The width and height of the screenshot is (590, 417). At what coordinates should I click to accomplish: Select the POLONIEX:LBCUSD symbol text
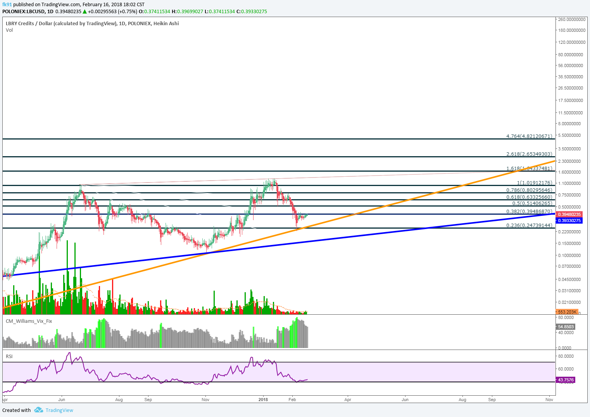(x=23, y=11)
